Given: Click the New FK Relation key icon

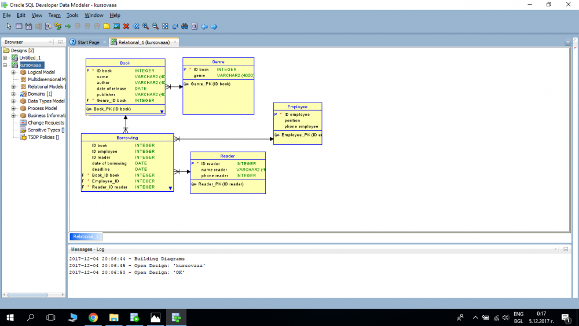Looking at the screenshot, I should pos(58,26).
